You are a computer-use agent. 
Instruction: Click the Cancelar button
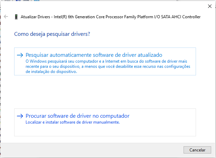(197, 150)
